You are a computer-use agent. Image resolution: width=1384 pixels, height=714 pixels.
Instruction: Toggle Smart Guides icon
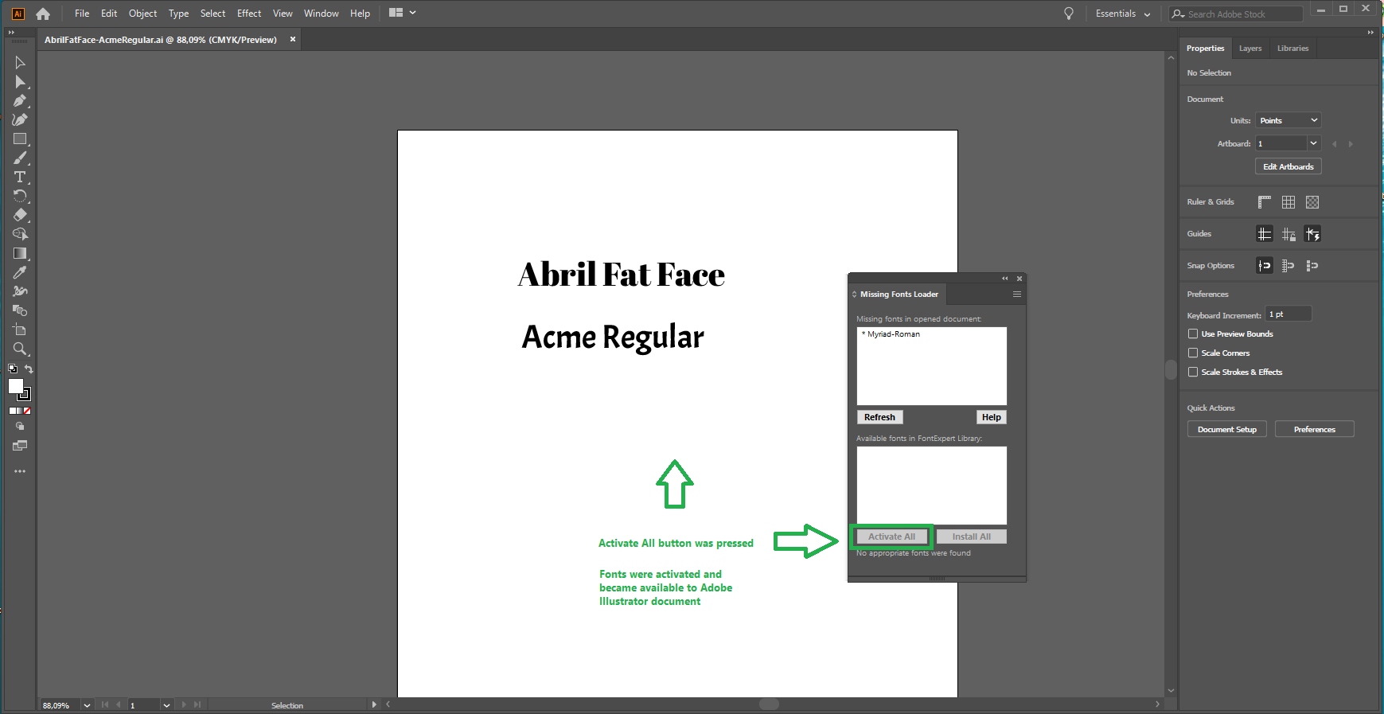(x=1312, y=234)
